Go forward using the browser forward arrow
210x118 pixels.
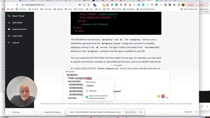(12, 5)
